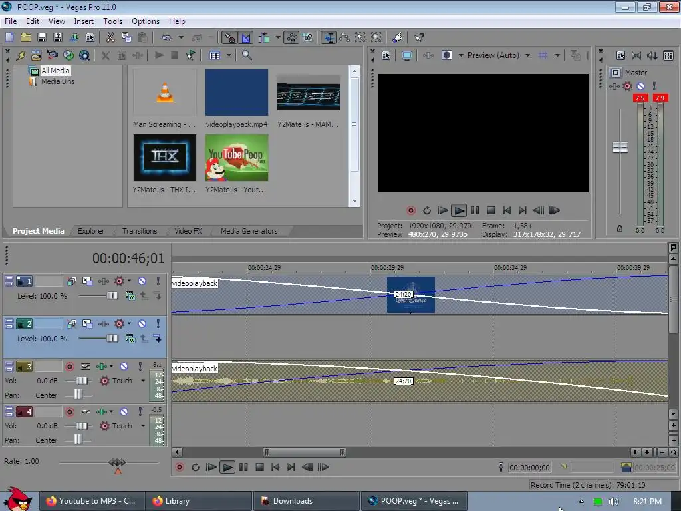Switch to the Video FX tab
The image size is (681, 511).
(188, 231)
